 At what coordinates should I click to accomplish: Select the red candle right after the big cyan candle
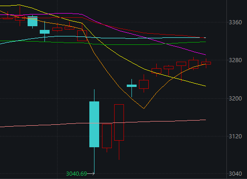pyautogui.click(x=107, y=136)
